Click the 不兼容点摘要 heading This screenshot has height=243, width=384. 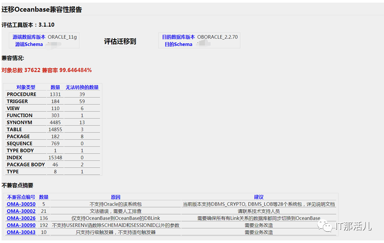17,185
